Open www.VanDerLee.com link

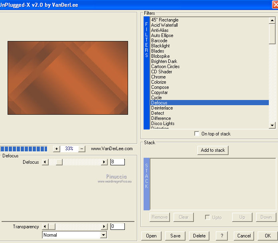point(112,149)
